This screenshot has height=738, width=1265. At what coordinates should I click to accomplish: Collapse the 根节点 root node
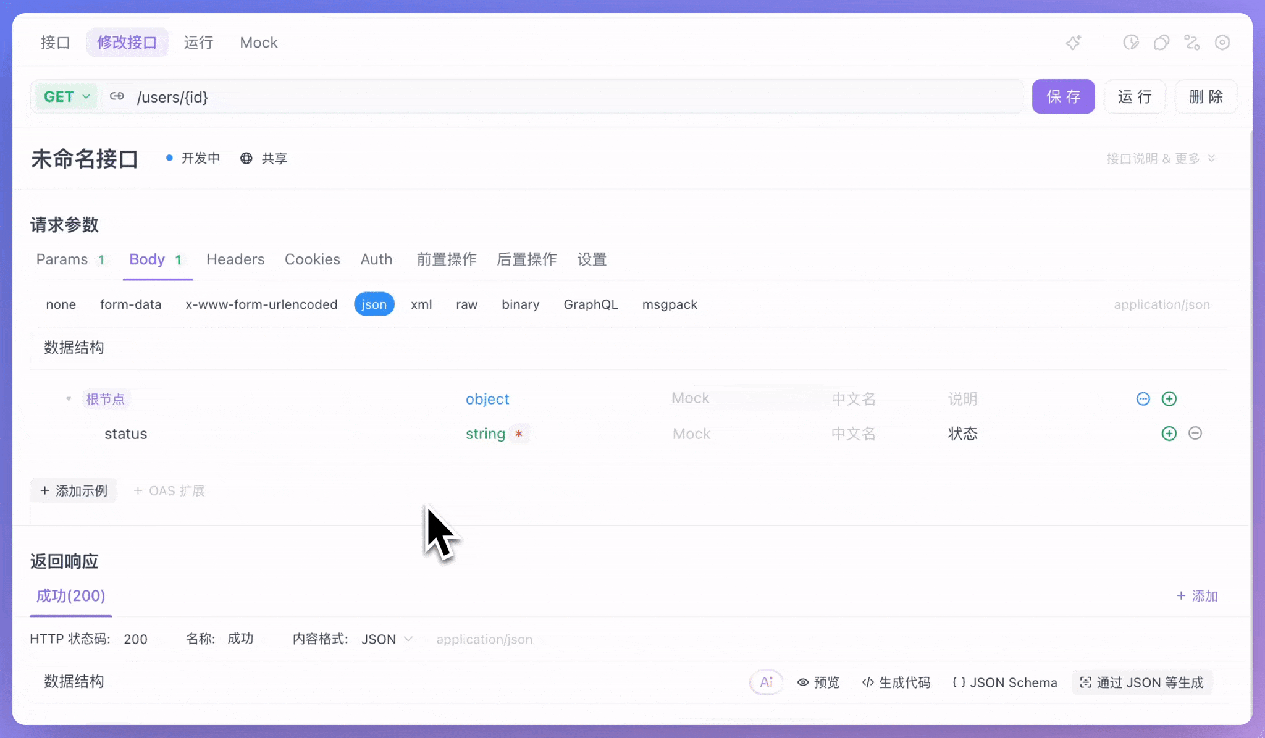[69, 399]
